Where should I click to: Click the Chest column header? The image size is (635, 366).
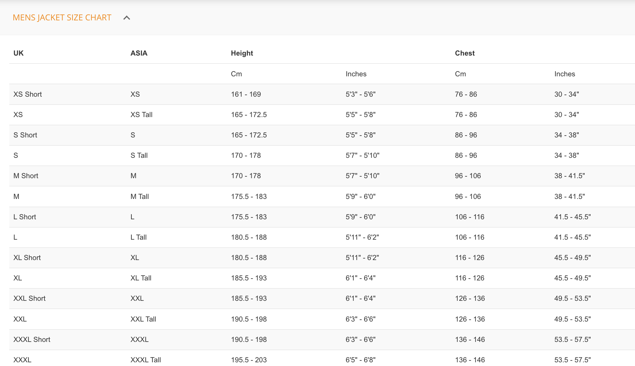[x=465, y=53]
